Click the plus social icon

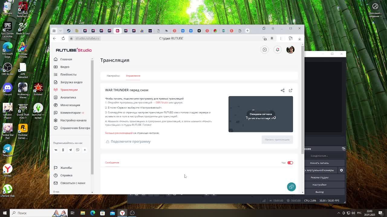pyautogui.click(x=85, y=150)
